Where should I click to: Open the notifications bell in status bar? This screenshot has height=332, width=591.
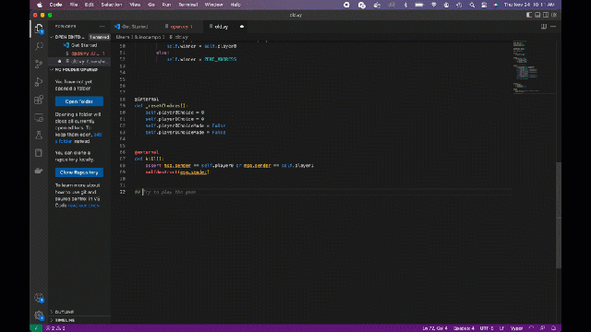coord(553,328)
